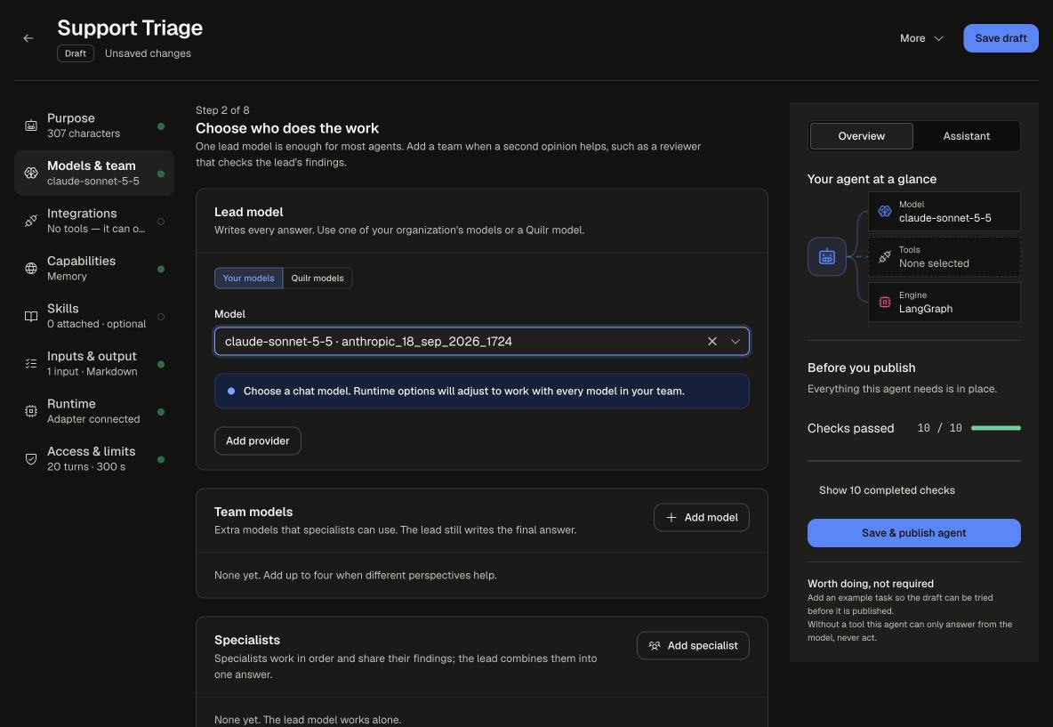Image resolution: width=1053 pixels, height=727 pixels.
Task: Click the agent robot icon in the overview diagram
Action: [827, 256]
